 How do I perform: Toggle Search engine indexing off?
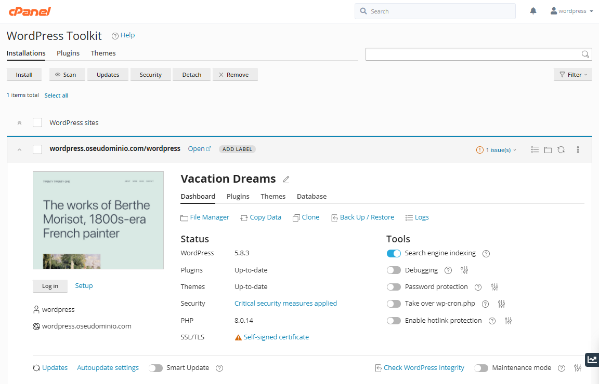point(394,254)
